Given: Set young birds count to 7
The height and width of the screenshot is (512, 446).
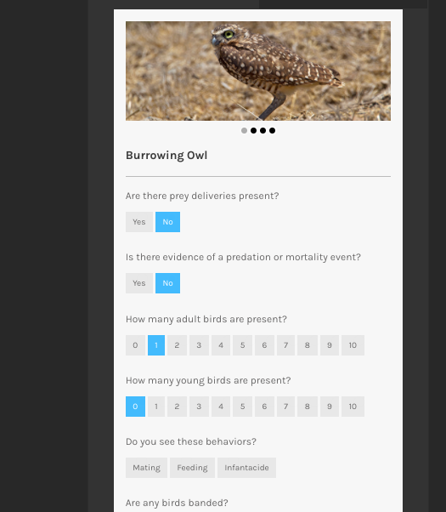Looking at the screenshot, I should pyautogui.click(x=285, y=407).
